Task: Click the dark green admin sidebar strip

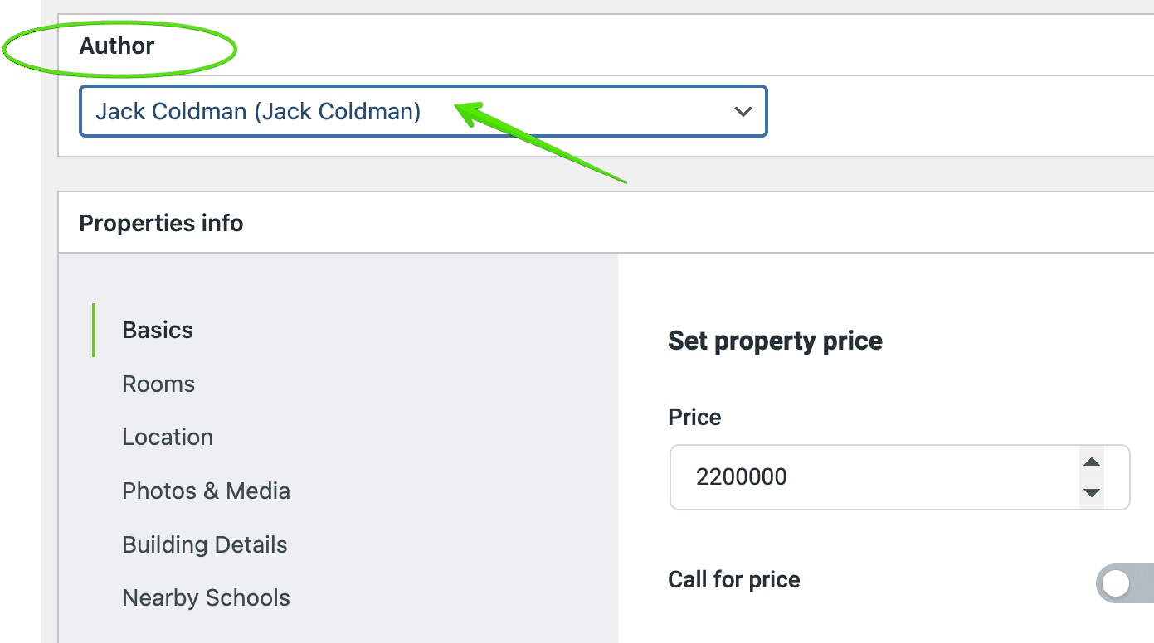Action: (20, 331)
